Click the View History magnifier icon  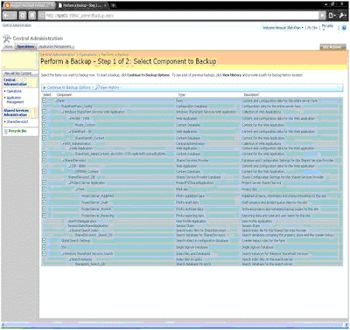pyautogui.click(x=97, y=87)
